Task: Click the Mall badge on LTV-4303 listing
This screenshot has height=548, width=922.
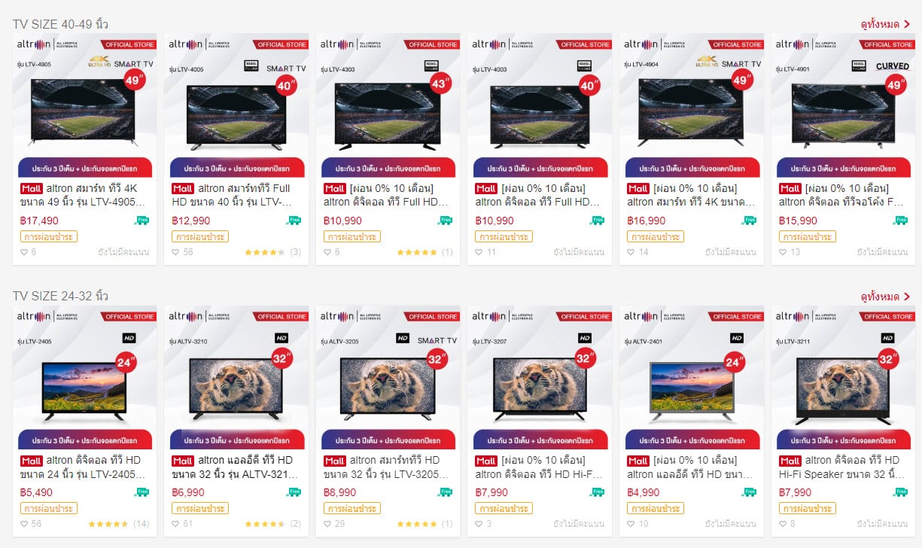Action: [335, 188]
